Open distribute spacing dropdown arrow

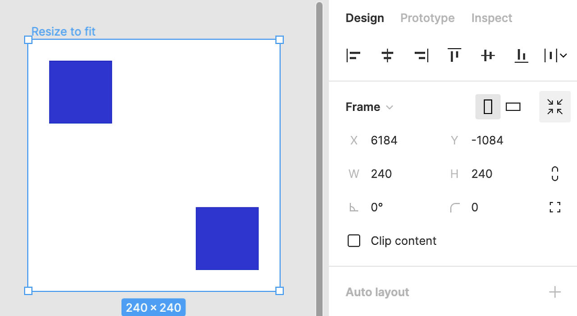pos(563,55)
